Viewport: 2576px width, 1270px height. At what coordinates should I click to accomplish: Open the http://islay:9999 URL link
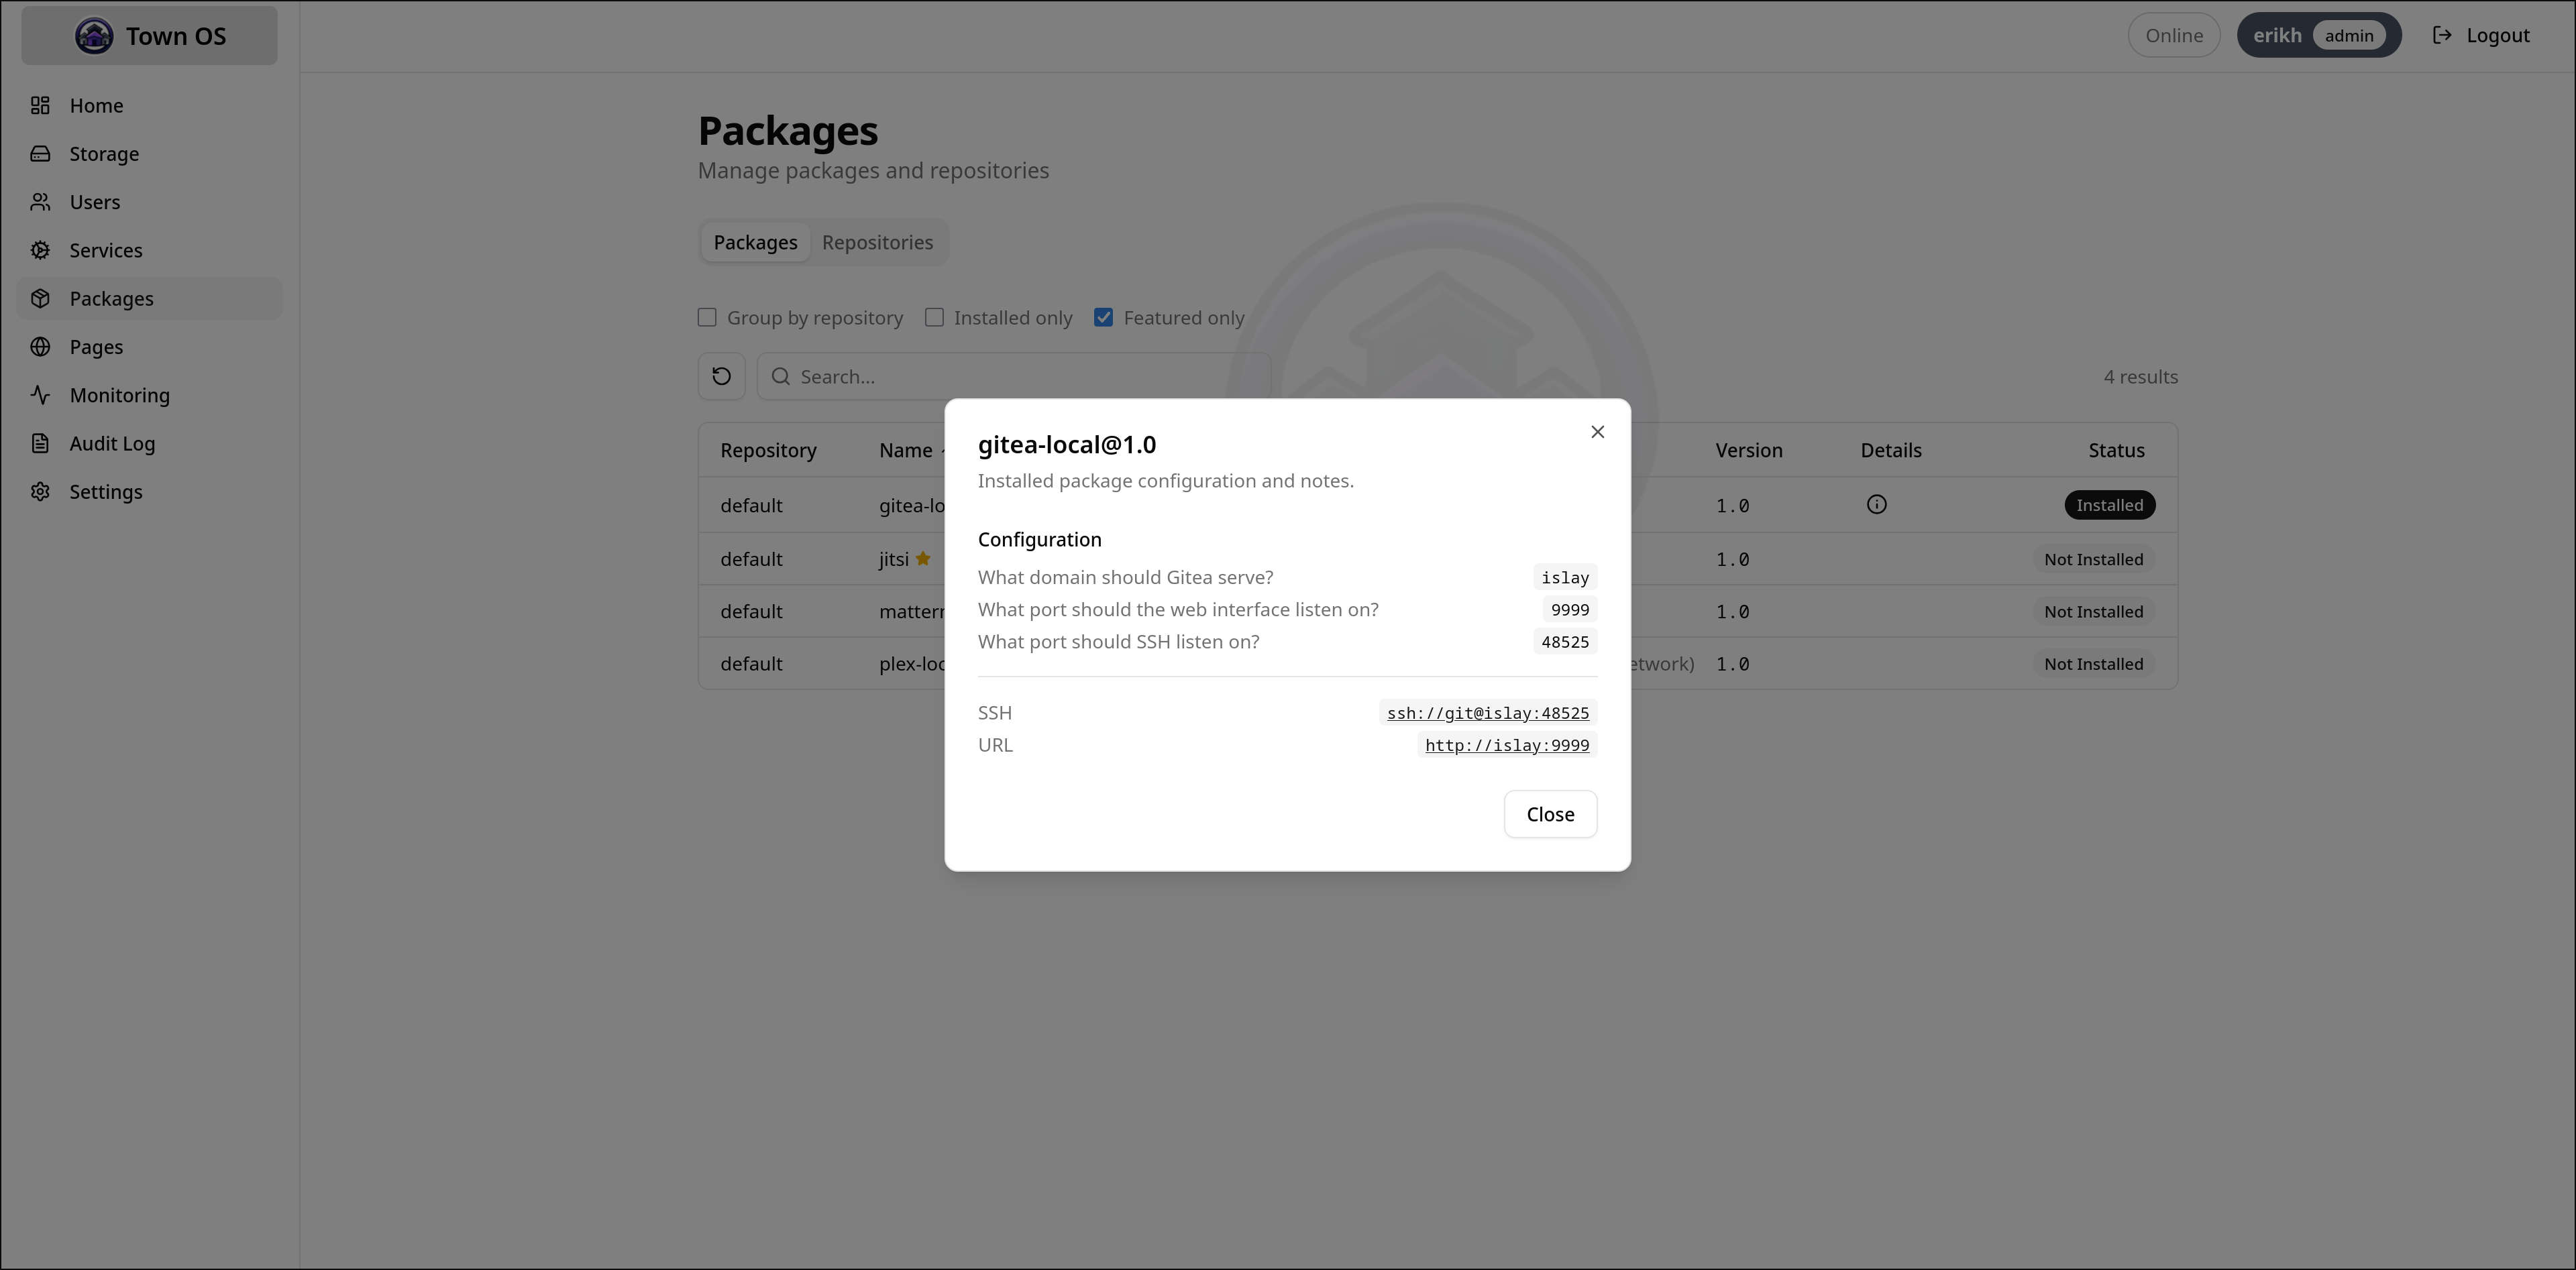[1506, 746]
